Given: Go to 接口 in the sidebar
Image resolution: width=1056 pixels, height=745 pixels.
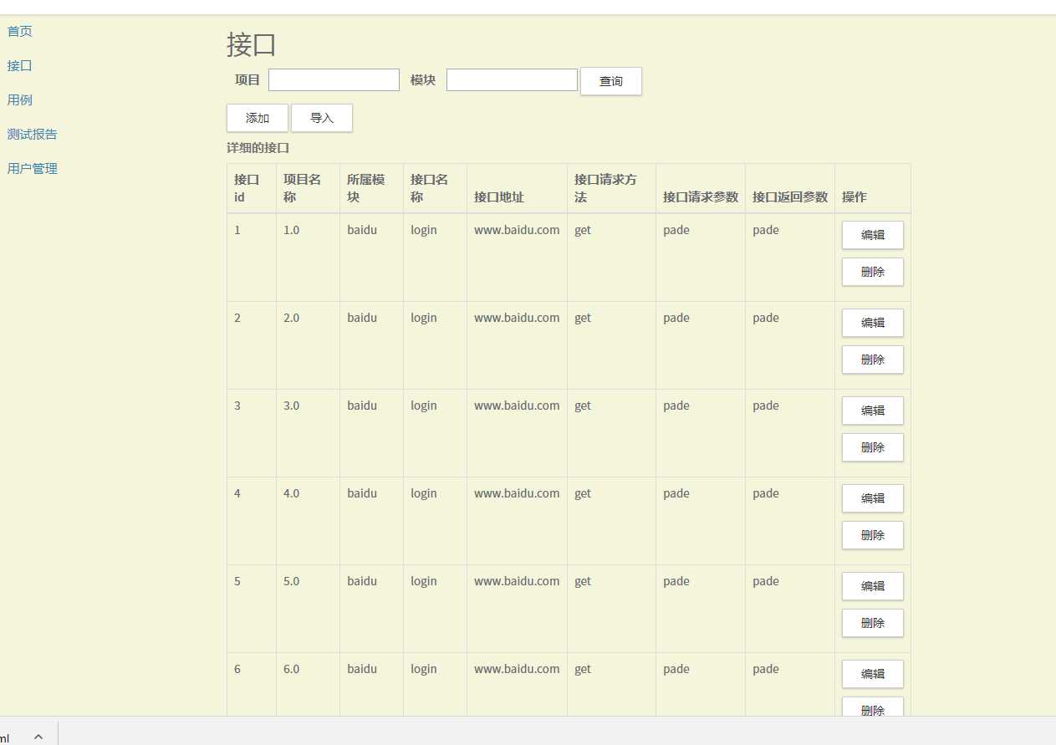Looking at the screenshot, I should (x=20, y=66).
